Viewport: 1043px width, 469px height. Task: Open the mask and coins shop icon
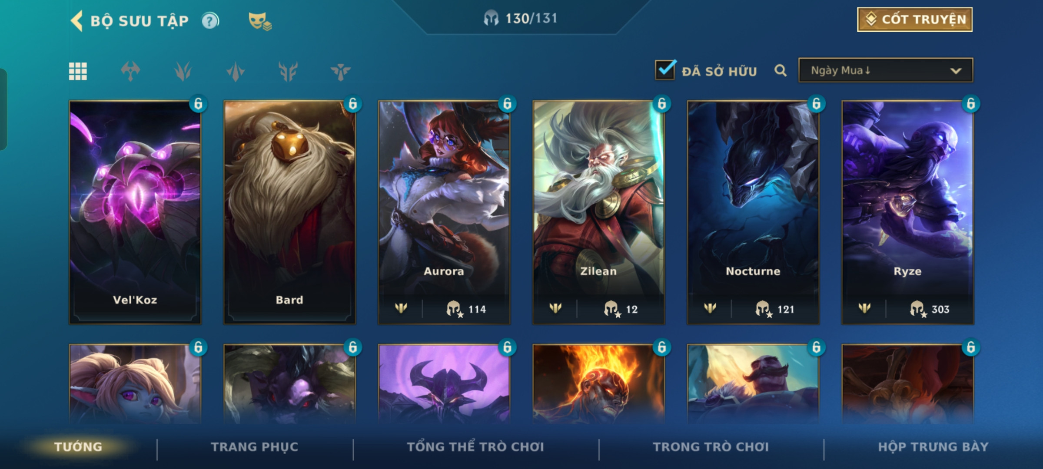click(x=259, y=21)
